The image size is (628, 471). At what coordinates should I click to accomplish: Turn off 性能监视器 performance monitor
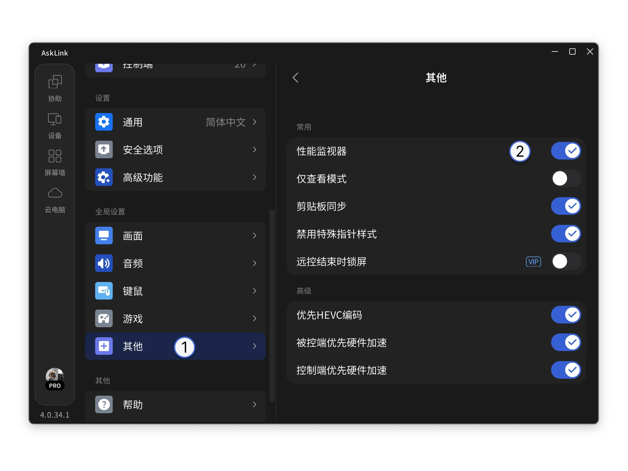click(x=566, y=151)
